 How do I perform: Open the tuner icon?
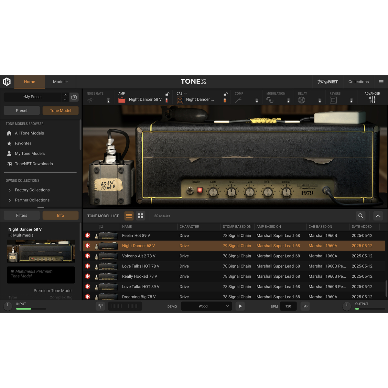(x=100, y=306)
